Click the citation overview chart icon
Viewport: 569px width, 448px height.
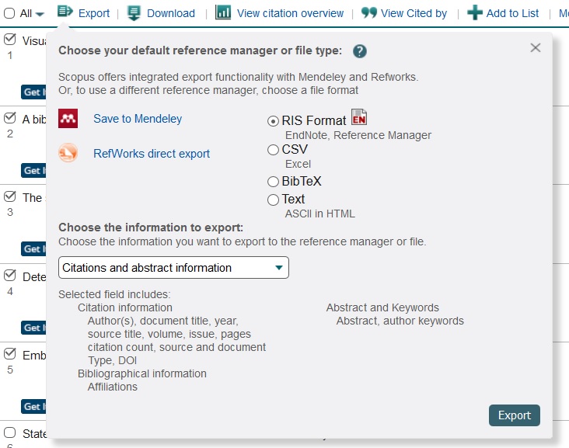223,12
